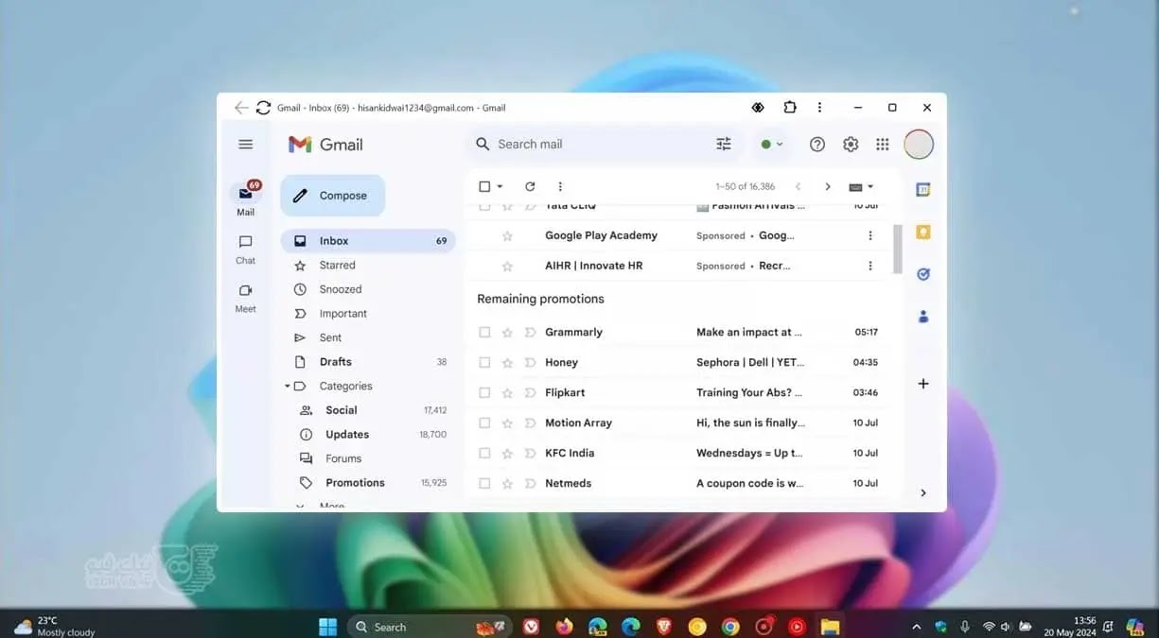Open the Drafts folder
The height and width of the screenshot is (638, 1159).
(x=368, y=362)
